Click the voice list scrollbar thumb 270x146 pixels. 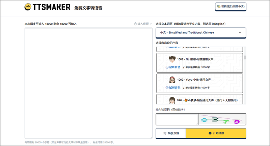coord(245,58)
